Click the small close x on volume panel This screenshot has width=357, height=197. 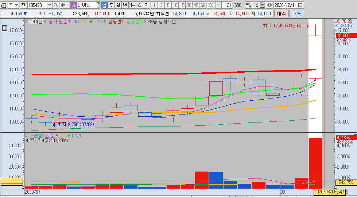356,135
